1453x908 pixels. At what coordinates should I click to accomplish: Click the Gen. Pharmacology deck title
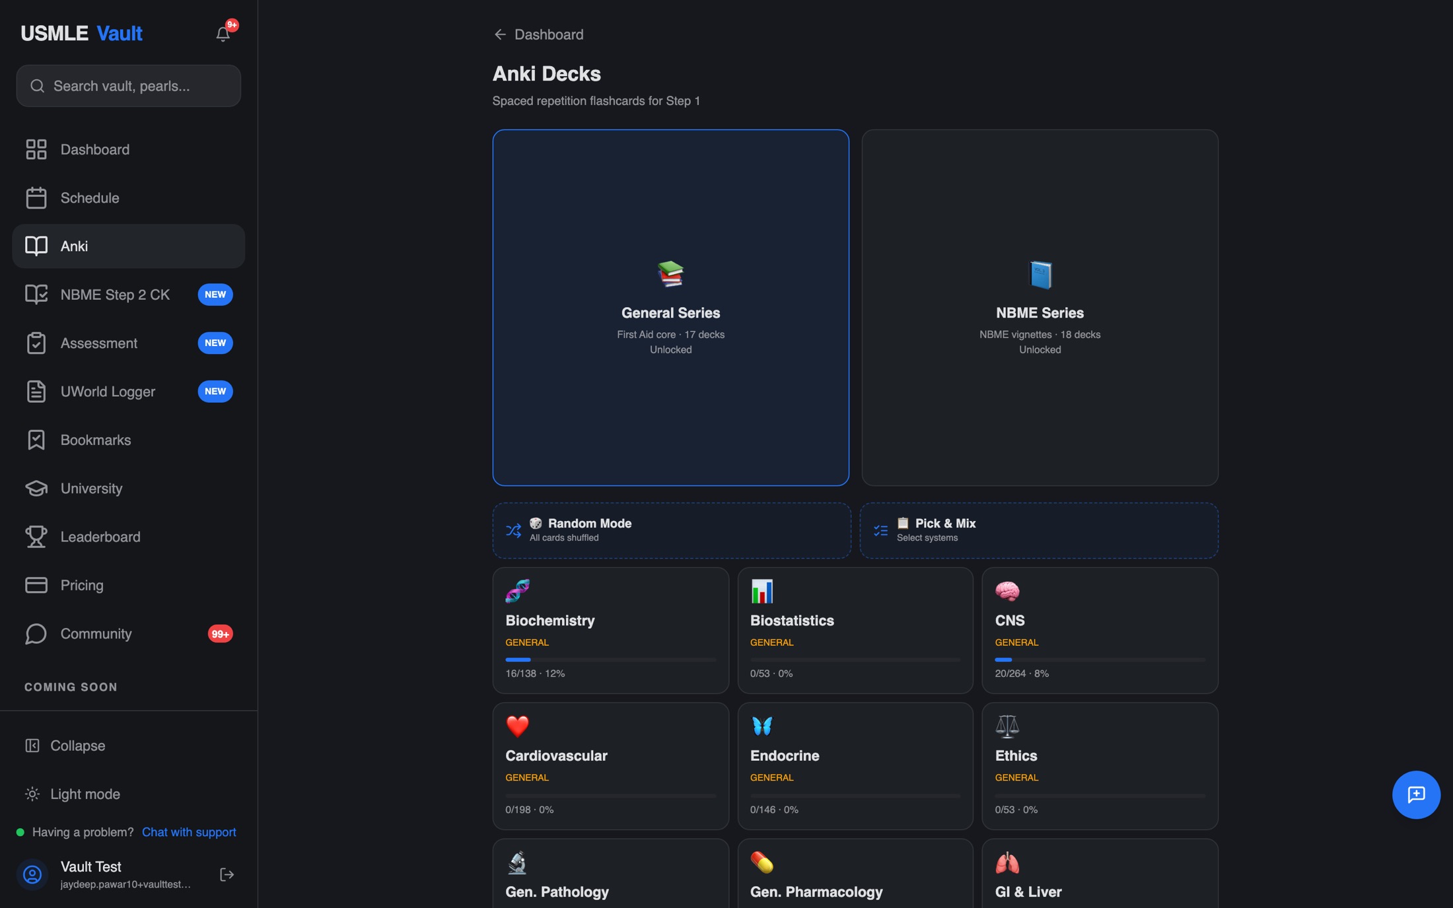point(816,891)
